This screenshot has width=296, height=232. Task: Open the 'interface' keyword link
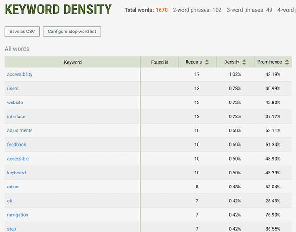click(16, 116)
